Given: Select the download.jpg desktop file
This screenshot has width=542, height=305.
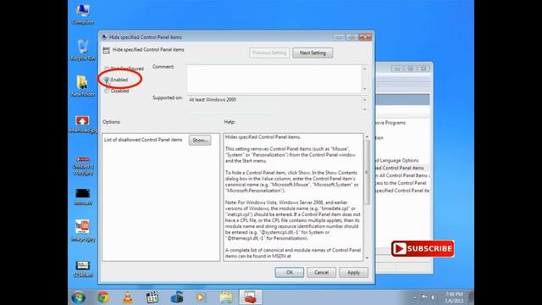Looking at the screenshot, I should [83, 125].
